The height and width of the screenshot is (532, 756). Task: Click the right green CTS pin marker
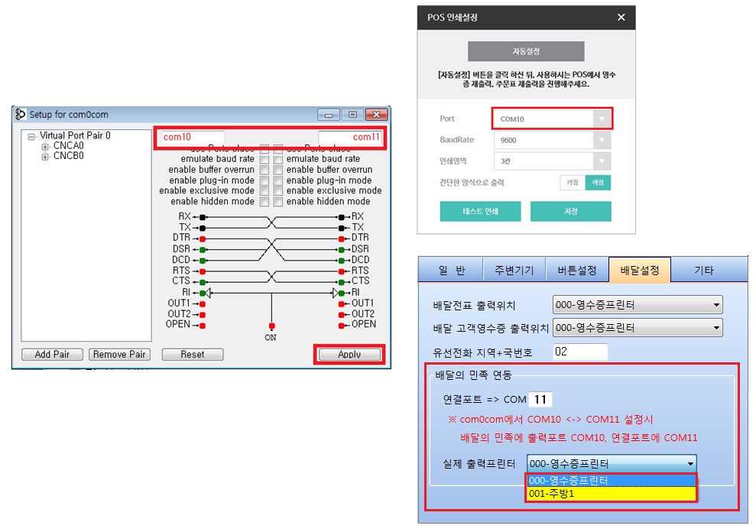340,281
